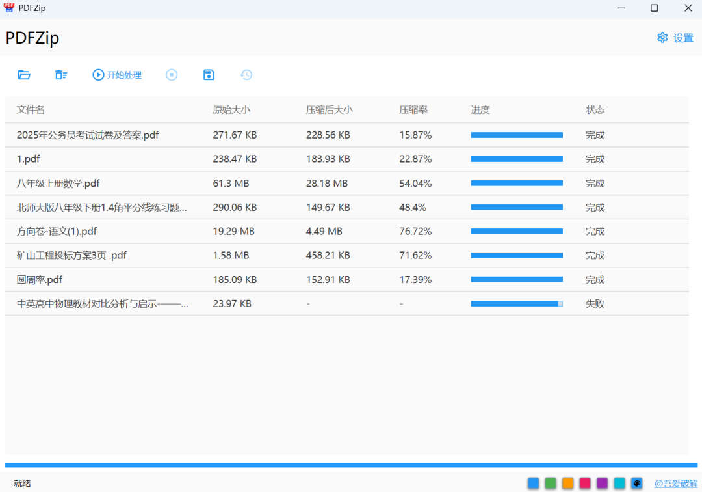Select the purple theme swatch
Image resolution: width=702 pixels, height=492 pixels.
click(602, 483)
